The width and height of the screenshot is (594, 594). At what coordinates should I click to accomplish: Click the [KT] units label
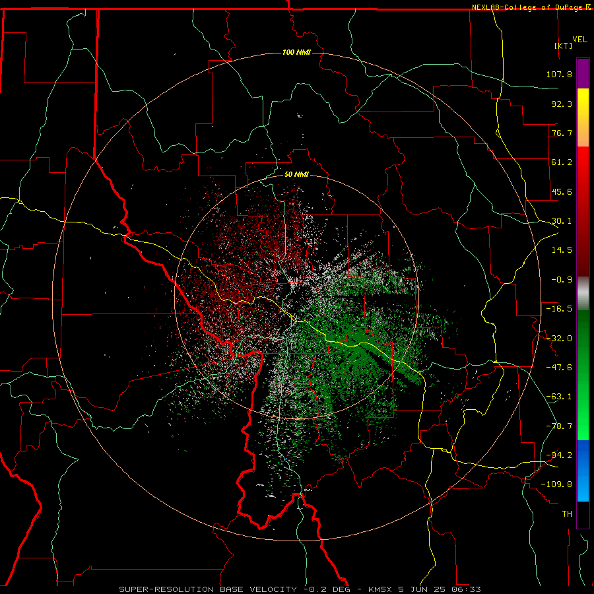[x=563, y=46]
